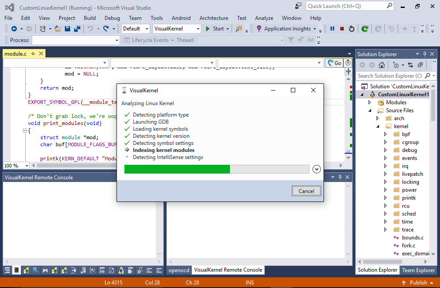
Task: Click Collapse All in Solution Explorer
Action: coord(420,65)
